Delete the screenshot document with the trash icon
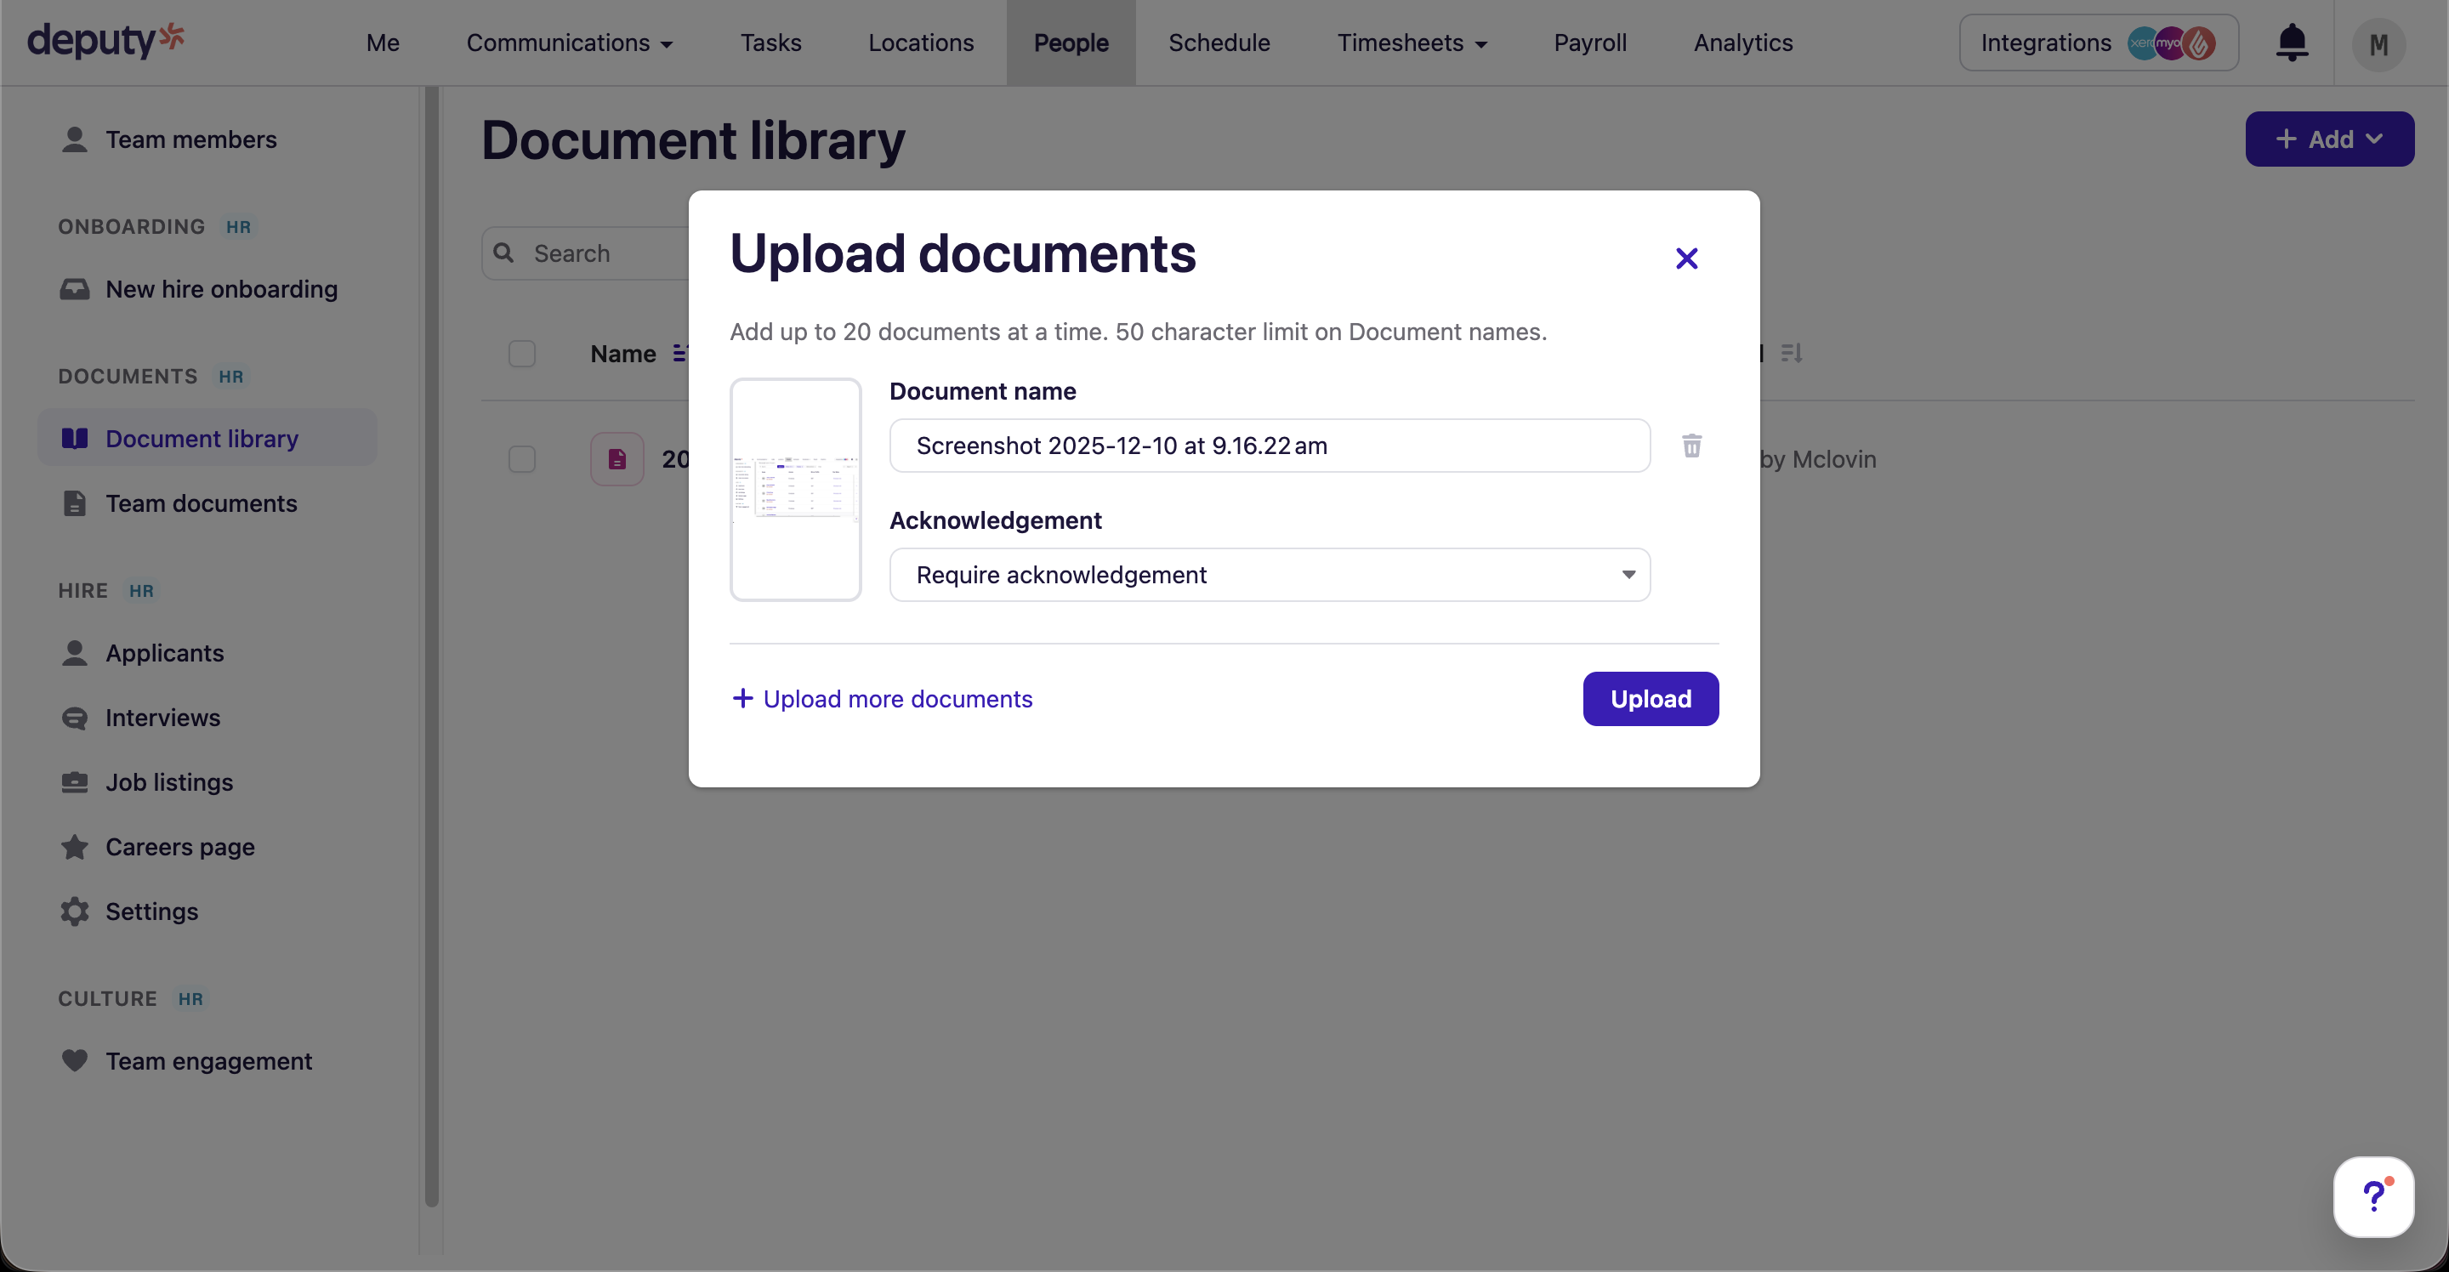The width and height of the screenshot is (2449, 1272). point(1691,446)
